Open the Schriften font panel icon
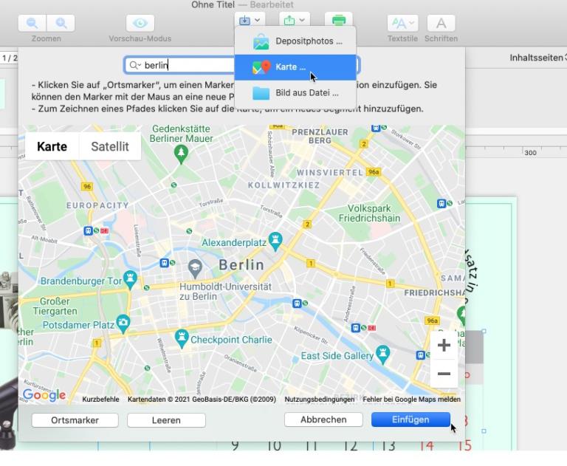567x466 pixels. pyautogui.click(x=441, y=24)
